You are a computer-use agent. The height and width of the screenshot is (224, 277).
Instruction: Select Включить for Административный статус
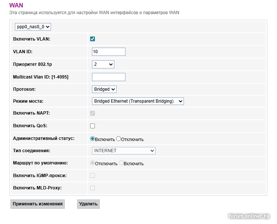click(x=93, y=139)
